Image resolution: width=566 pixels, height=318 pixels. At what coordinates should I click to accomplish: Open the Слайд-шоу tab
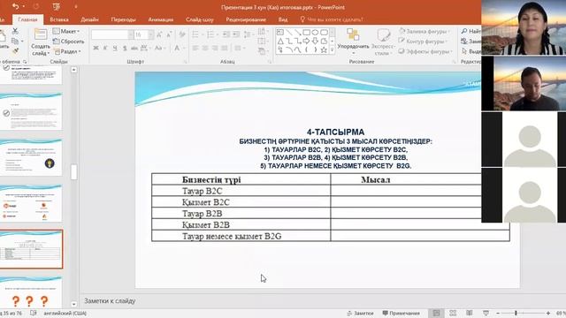coord(200,19)
